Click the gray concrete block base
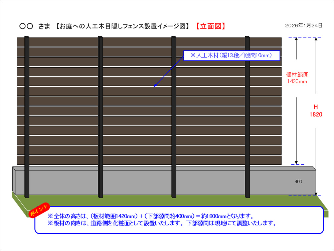334x251 pixels. [x=164, y=181]
